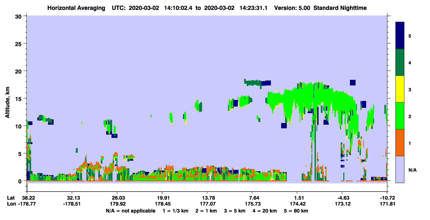Image resolution: width=430 pixels, height=220 pixels.
Task: Click the dark green cloud layer near 18 km
Action: coord(252,82)
